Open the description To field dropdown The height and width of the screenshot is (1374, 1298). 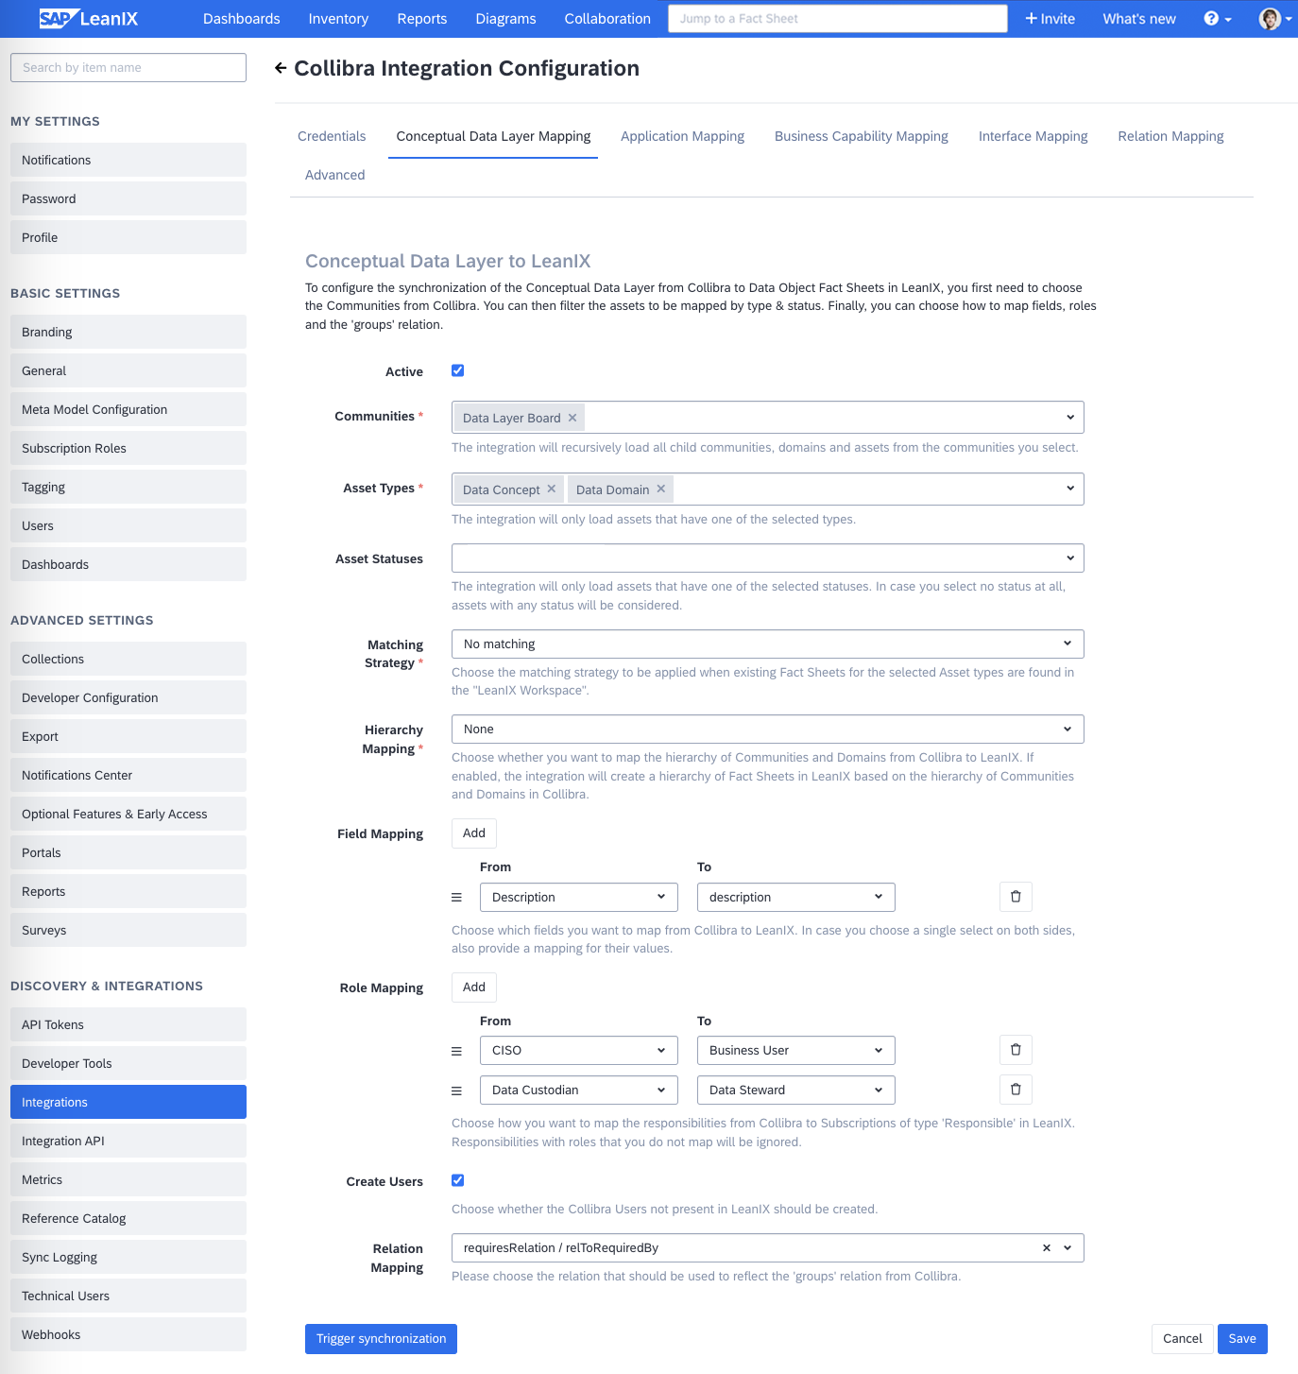click(x=796, y=897)
